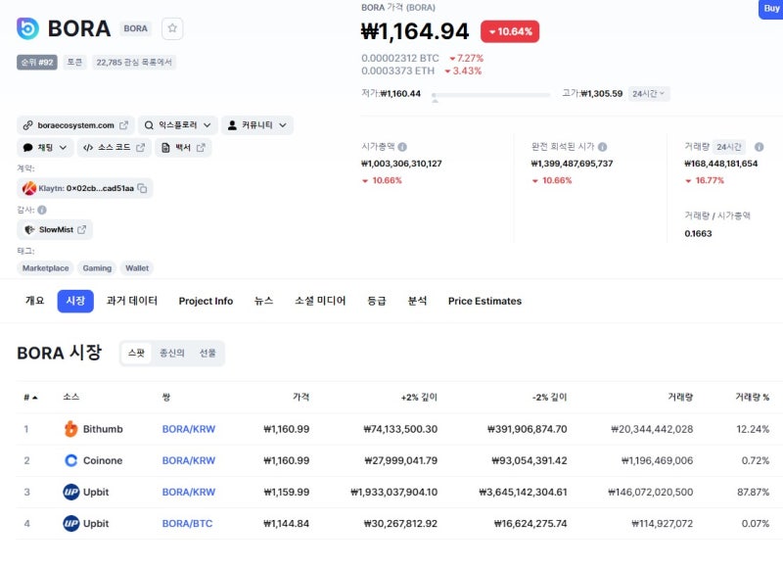Click the chat bubble icon on 채팅
Image resolution: width=783 pixels, height=569 pixels.
(x=28, y=148)
